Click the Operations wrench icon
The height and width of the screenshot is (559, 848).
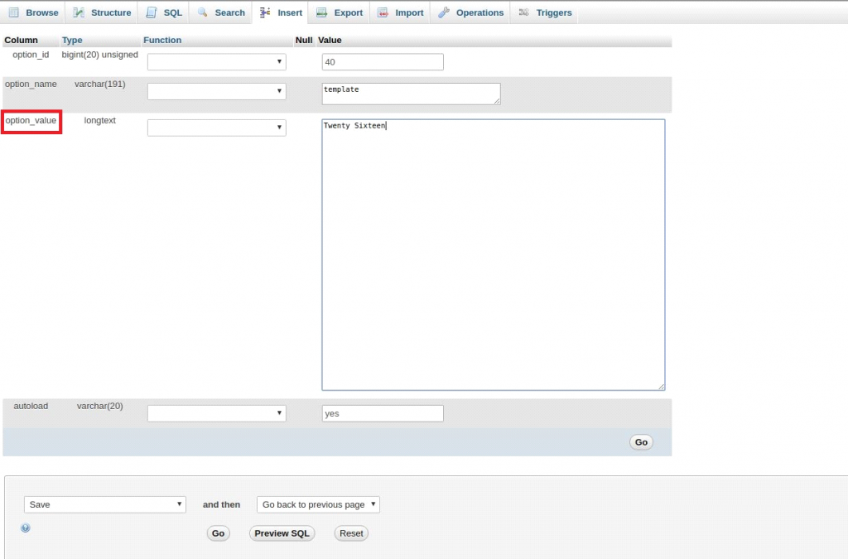[444, 12]
